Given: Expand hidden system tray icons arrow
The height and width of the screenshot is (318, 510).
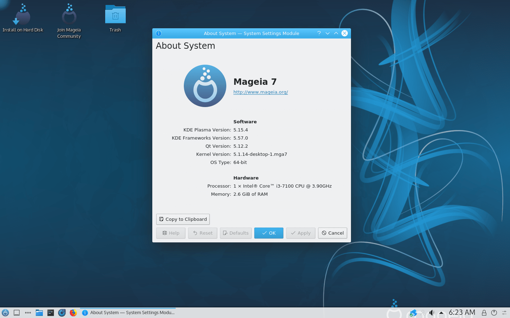Looking at the screenshot, I should click(x=441, y=313).
